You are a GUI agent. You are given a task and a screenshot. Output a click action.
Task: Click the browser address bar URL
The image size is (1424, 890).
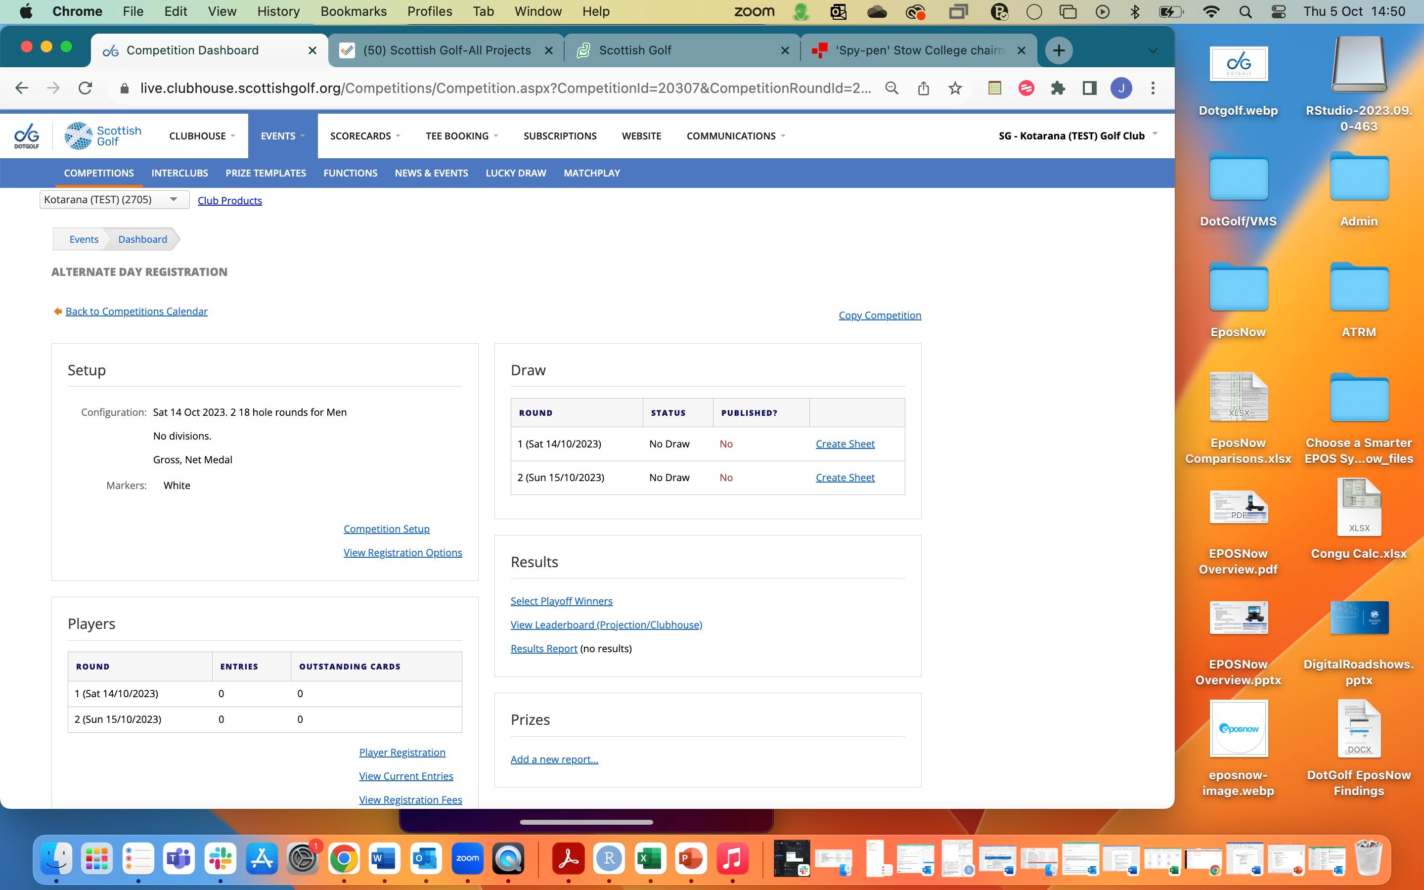(505, 89)
